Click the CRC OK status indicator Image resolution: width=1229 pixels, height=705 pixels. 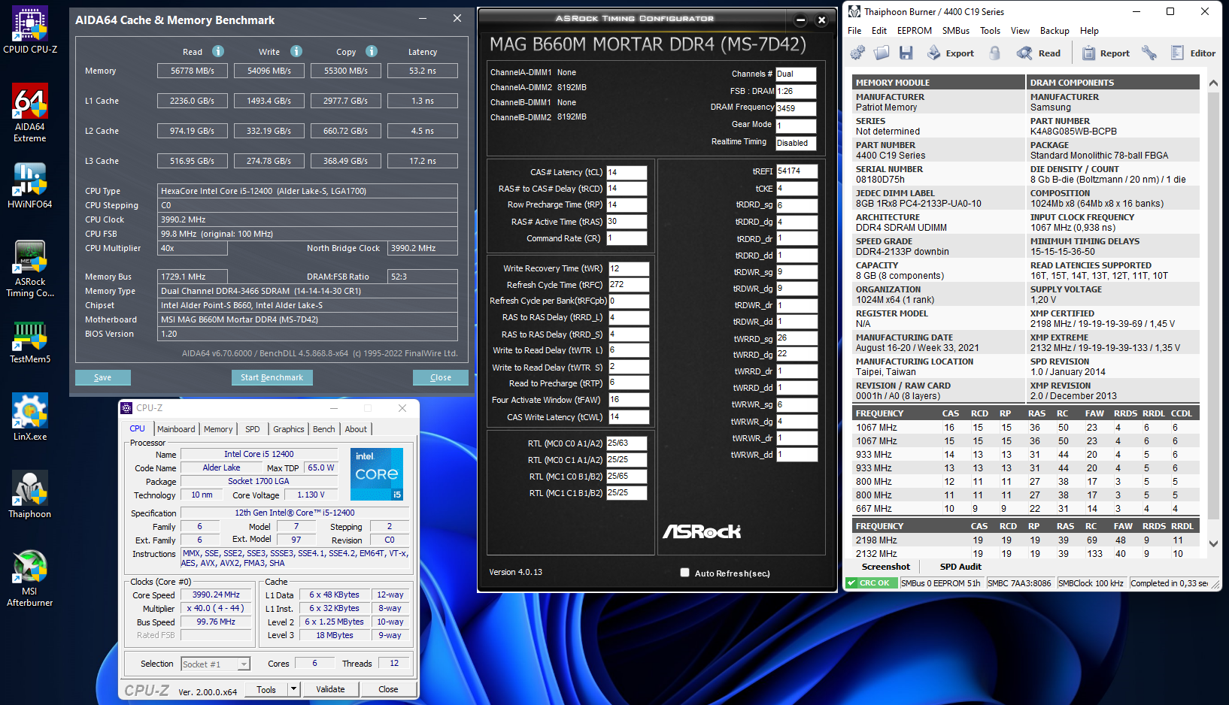pos(871,583)
